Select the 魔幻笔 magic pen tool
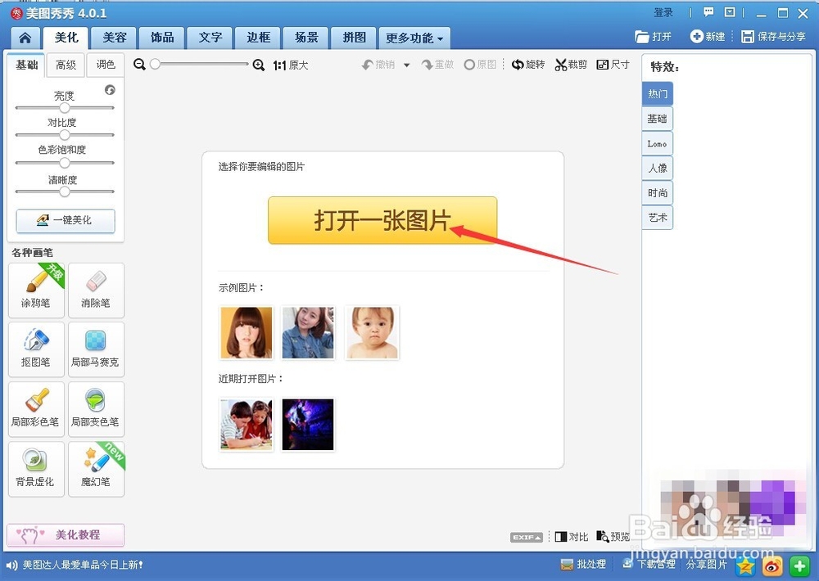 pos(96,469)
